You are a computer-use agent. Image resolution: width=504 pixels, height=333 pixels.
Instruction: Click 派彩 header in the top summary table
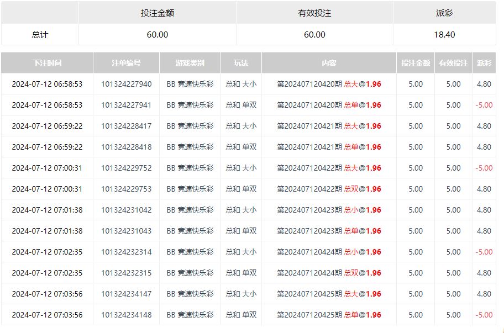click(x=444, y=13)
